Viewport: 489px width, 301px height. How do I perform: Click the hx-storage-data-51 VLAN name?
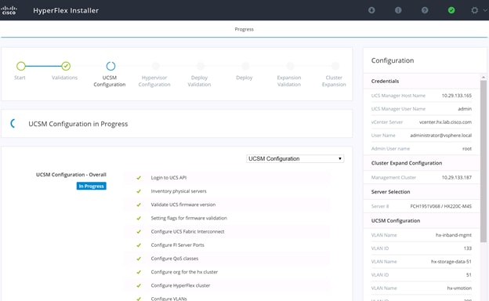(451, 262)
